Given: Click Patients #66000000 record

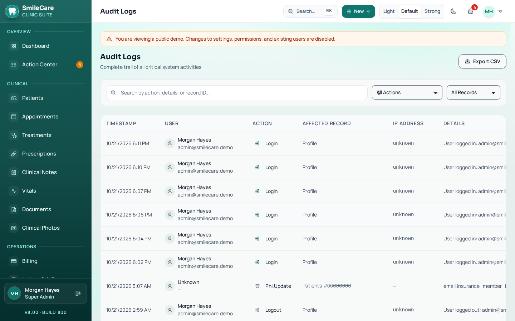Looking at the screenshot, I should click(x=327, y=286).
